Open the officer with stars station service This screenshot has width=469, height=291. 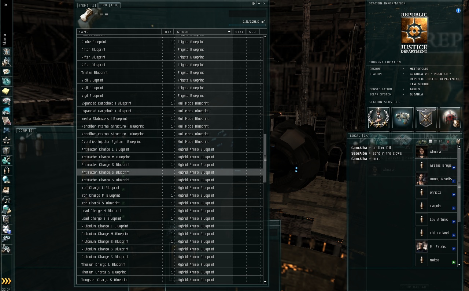coord(378,118)
